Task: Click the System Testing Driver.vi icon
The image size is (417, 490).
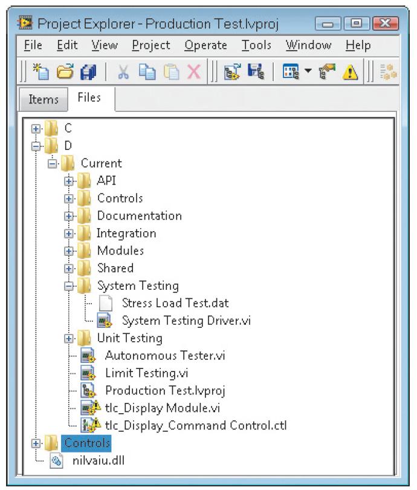Action: (105, 320)
